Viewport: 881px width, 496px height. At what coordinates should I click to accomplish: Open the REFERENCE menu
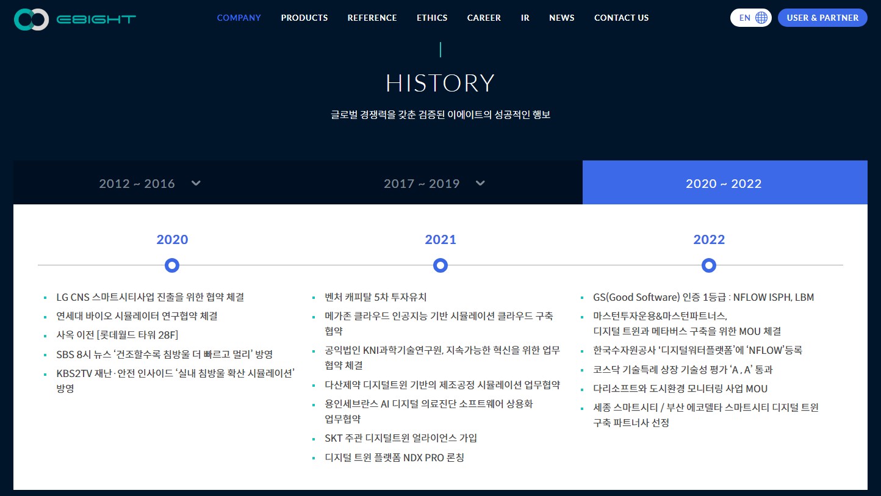point(372,18)
